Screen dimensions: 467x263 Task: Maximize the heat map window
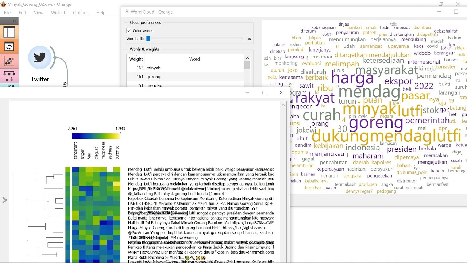(x=264, y=92)
